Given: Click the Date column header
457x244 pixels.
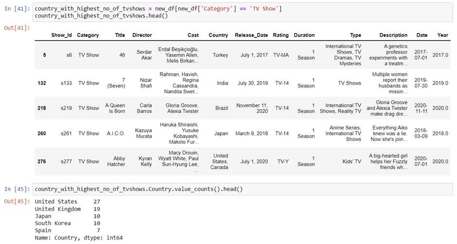Looking at the screenshot, I should (422, 35).
